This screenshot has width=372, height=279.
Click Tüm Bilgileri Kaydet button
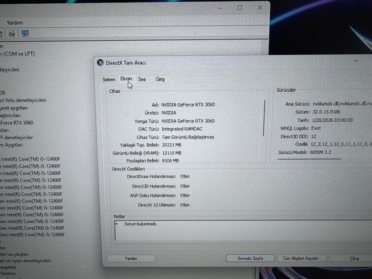(302, 258)
